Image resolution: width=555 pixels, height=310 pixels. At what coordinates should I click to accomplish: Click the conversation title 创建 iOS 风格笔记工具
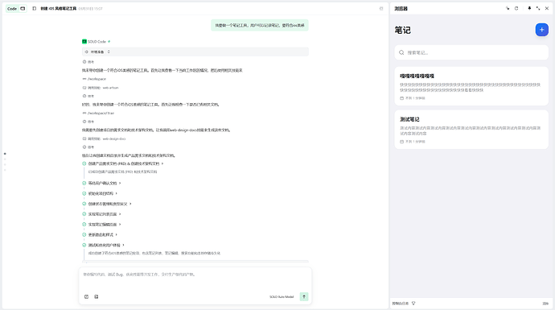(59, 9)
